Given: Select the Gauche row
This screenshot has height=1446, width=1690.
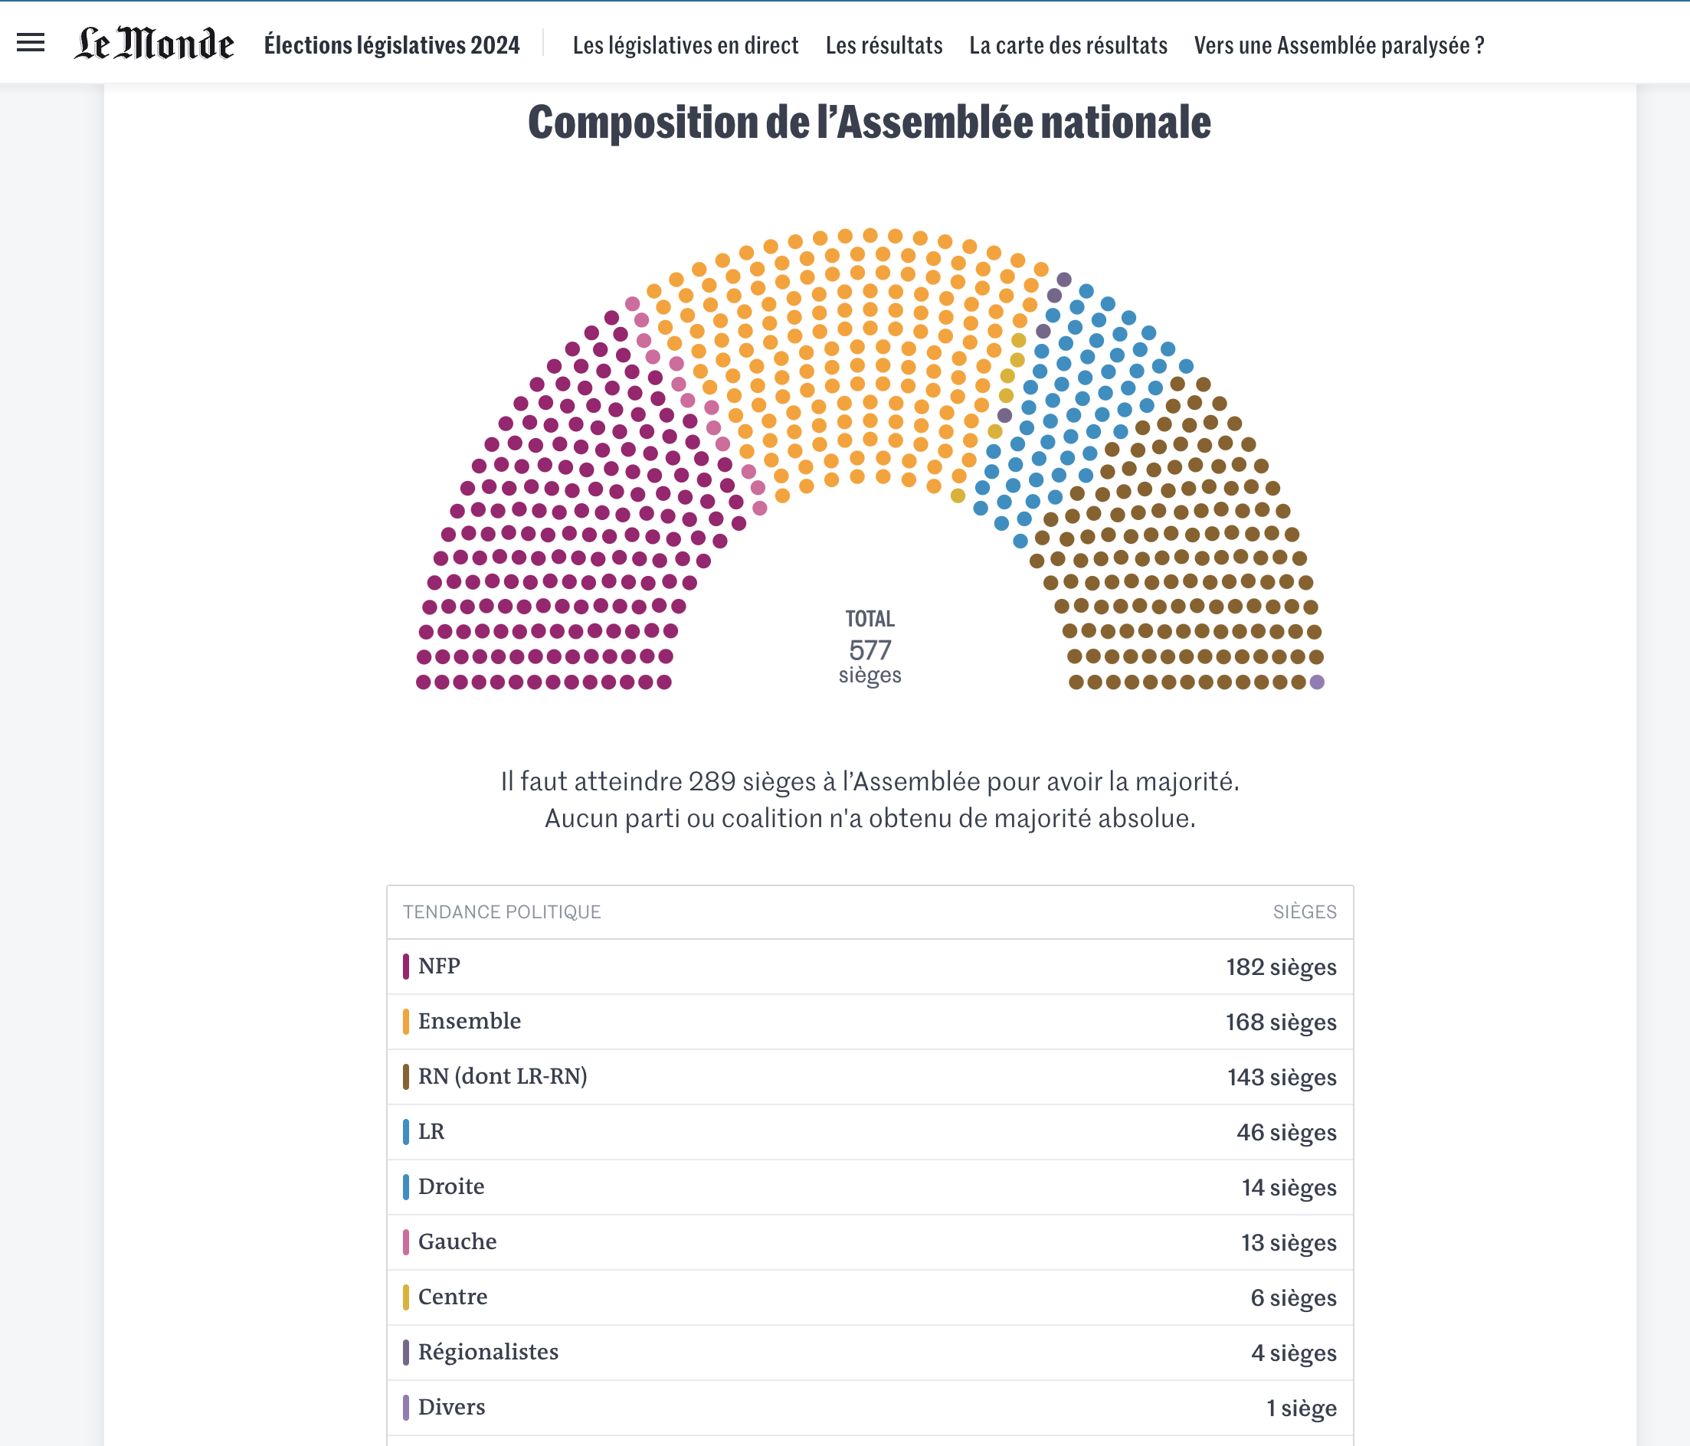Looking at the screenshot, I should [870, 1242].
